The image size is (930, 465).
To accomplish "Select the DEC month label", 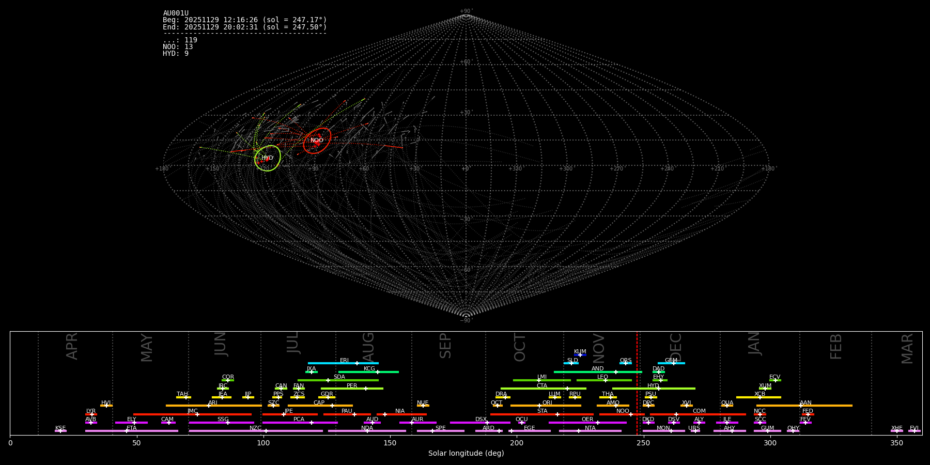I will pos(675,347).
